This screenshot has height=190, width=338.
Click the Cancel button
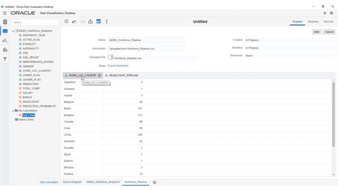329,32
